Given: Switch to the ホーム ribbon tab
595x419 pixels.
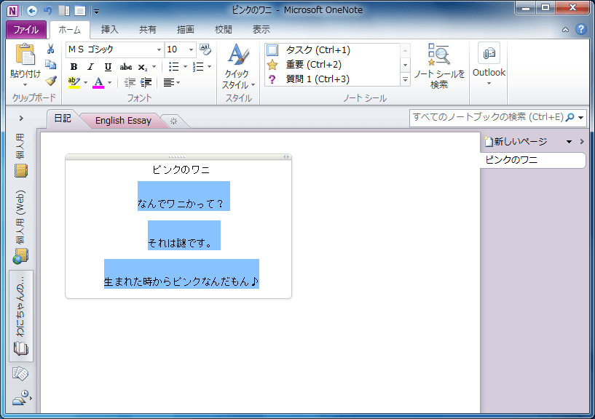Looking at the screenshot, I should click(x=69, y=30).
